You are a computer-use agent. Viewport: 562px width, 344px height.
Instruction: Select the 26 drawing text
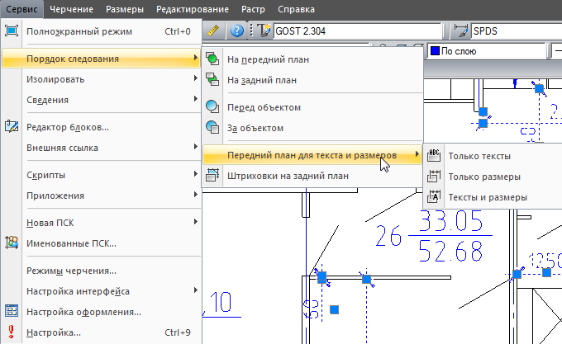(x=388, y=237)
